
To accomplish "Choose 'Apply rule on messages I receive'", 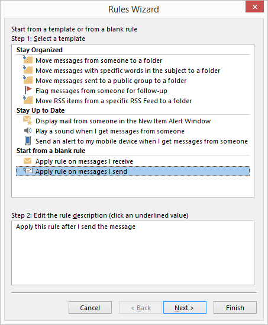I will [x=84, y=161].
